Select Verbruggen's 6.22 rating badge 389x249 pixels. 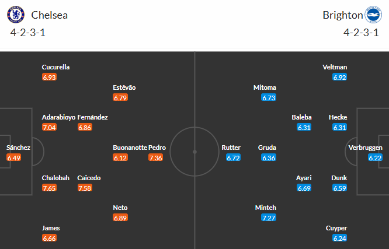point(375,157)
